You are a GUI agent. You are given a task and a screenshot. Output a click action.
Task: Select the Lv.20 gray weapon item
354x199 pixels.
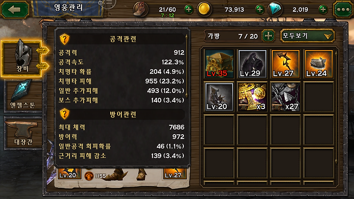pyautogui.click(x=219, y=97)
